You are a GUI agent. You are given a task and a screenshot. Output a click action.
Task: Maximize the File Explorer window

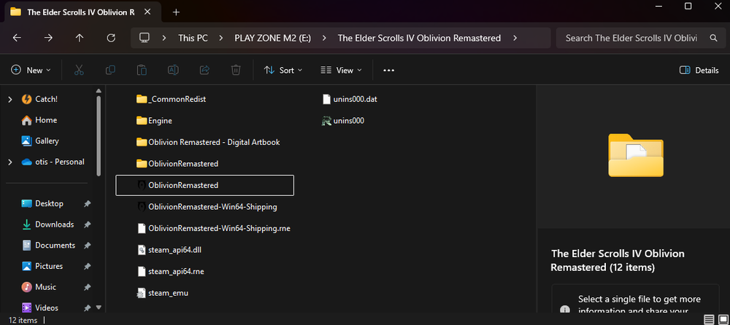(688, 6)
